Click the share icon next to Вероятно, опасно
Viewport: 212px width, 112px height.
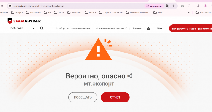tap(130, 76)
